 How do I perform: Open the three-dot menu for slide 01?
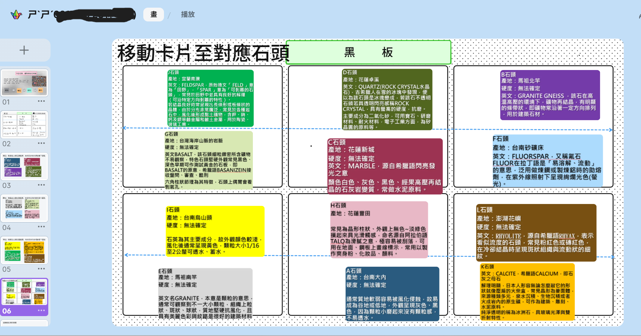(41, 101)
